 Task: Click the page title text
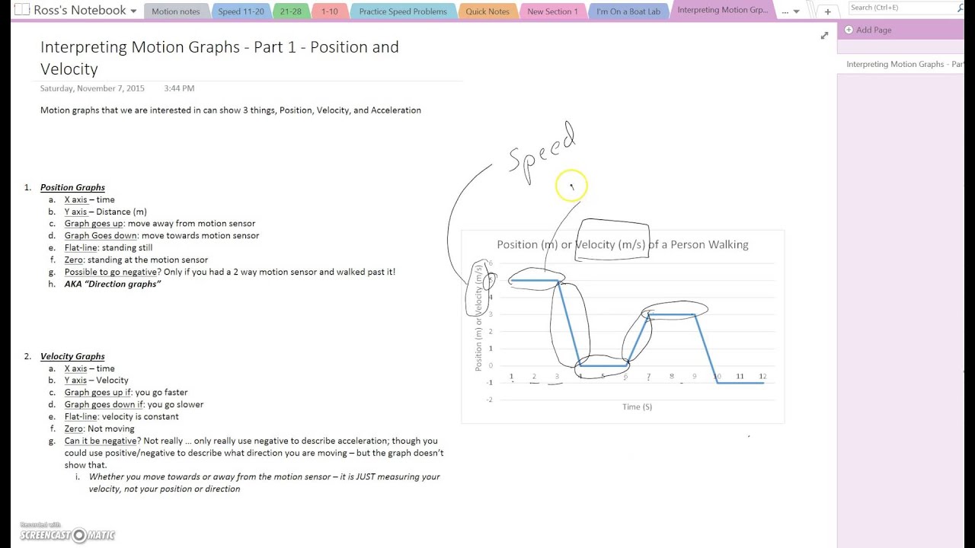[219, 58]
